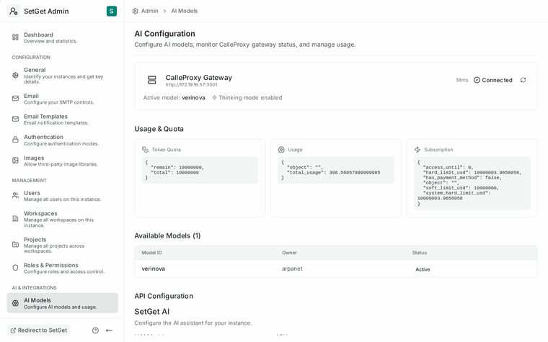This screenshot has width=548, height=342.
Task: Select AI Models in the sidebar
Action: coord(62,303)
